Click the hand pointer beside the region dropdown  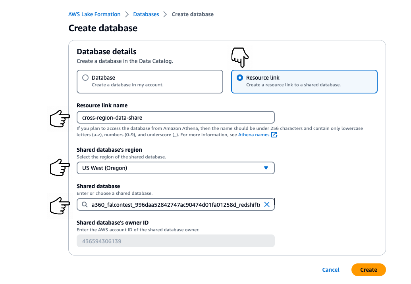[60, 168]
